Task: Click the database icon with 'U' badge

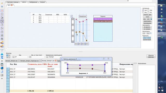Action: (x=2, y=43)
